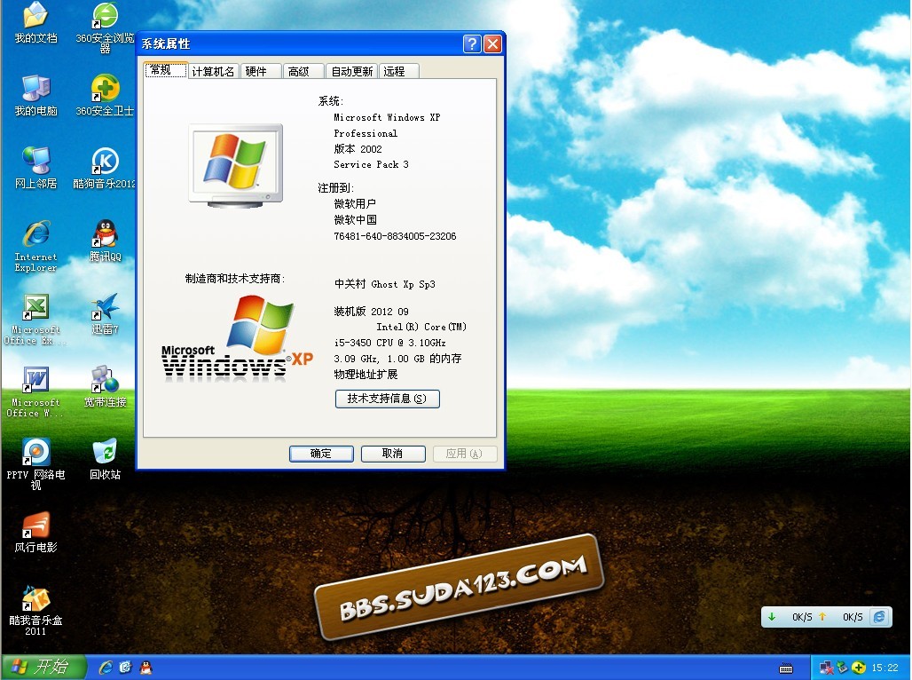The image size is (912, 680).
Task: Click the 'Professional' edition text
Action: click(366, 133)
